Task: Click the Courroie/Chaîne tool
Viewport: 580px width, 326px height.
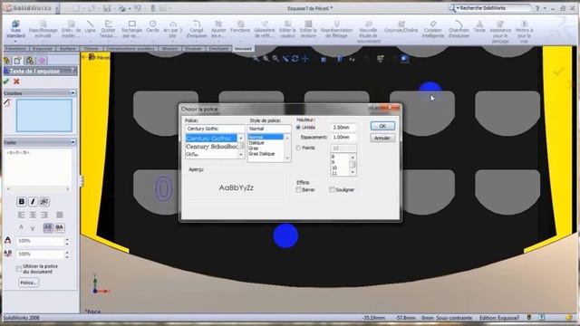Action: [x=401, y=26]
